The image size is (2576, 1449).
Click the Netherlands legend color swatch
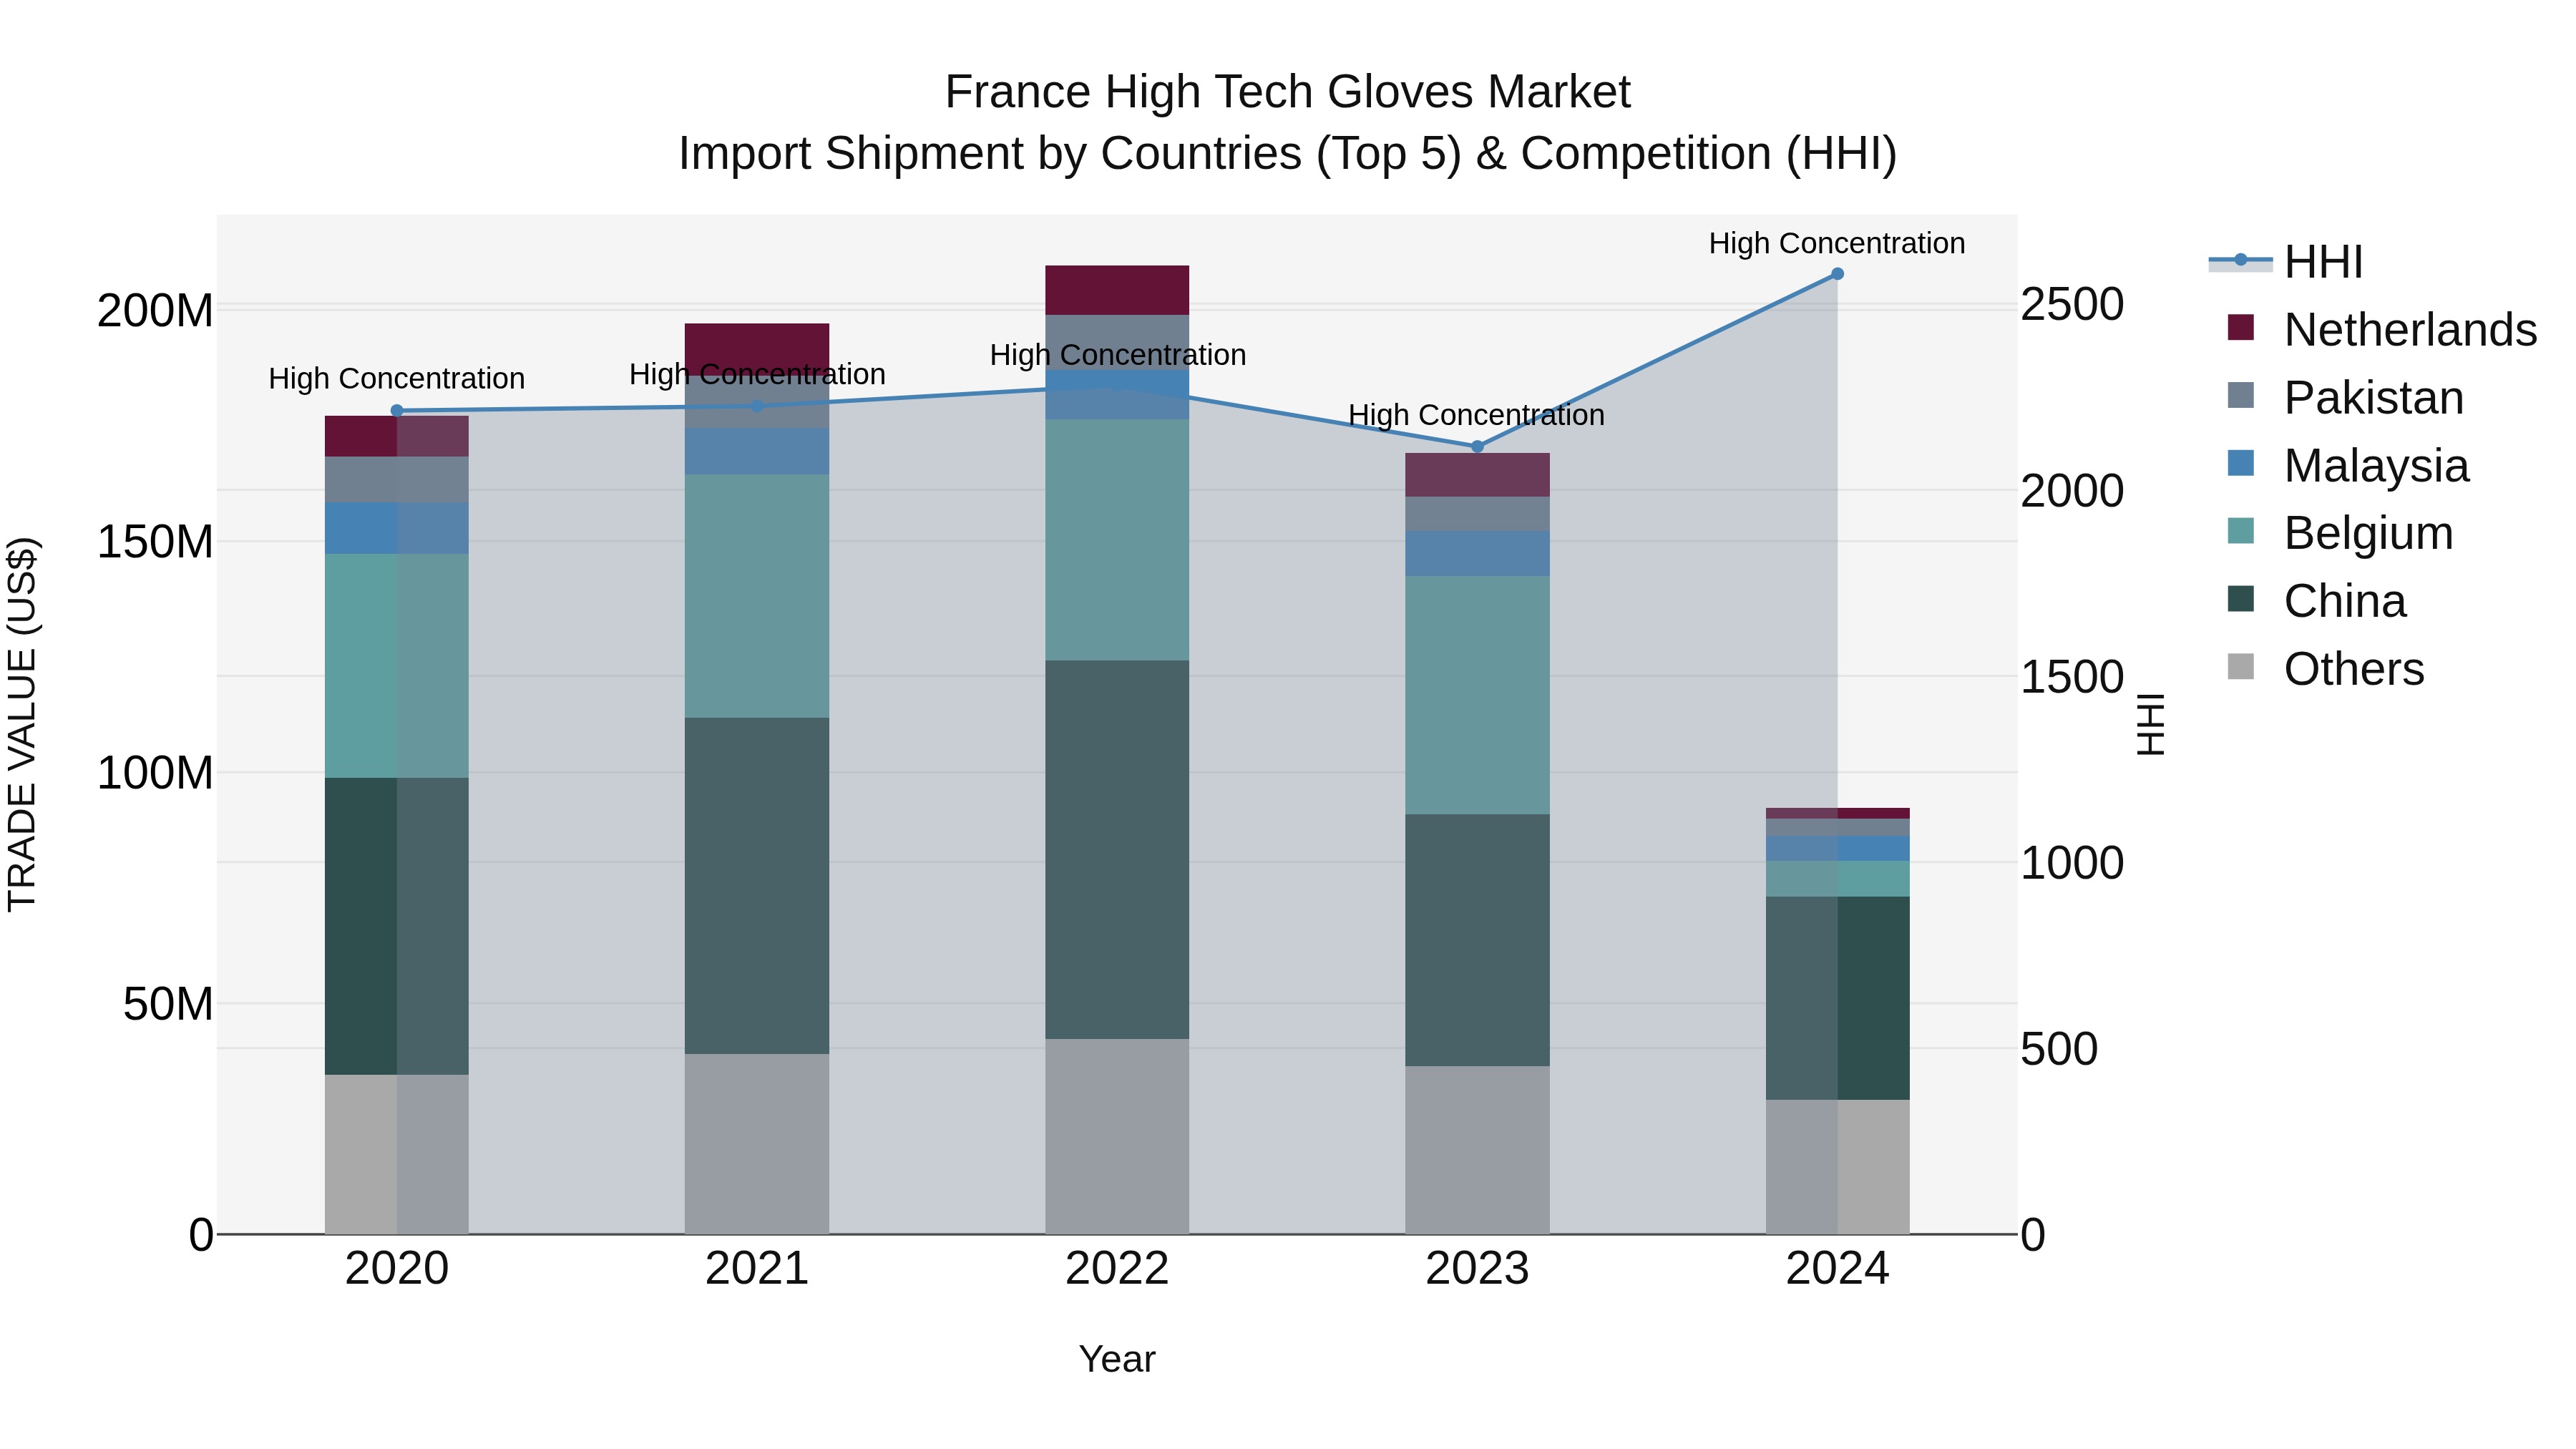tap(2241, 328)
